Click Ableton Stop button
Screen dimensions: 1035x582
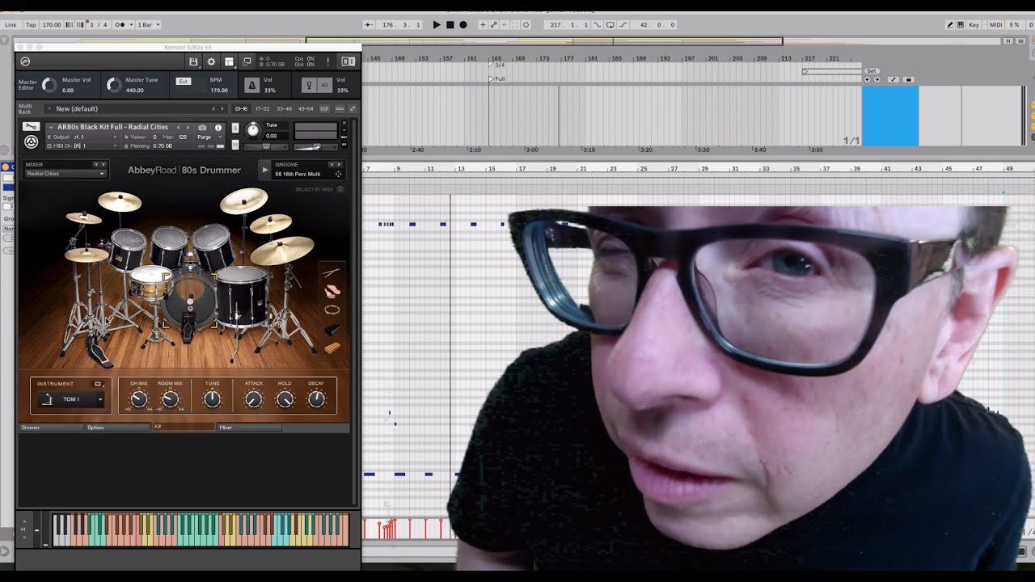450,25
